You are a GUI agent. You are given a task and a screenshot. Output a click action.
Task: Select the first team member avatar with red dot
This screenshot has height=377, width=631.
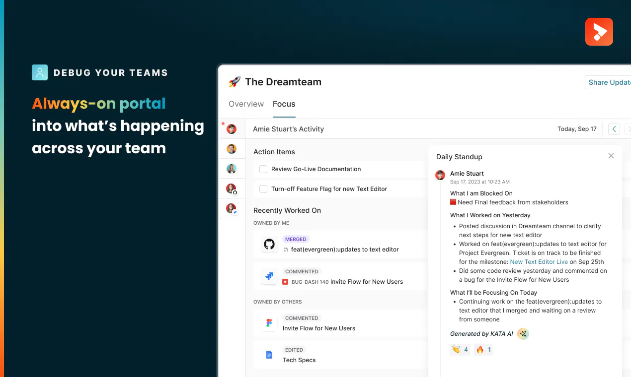(232, 129)
